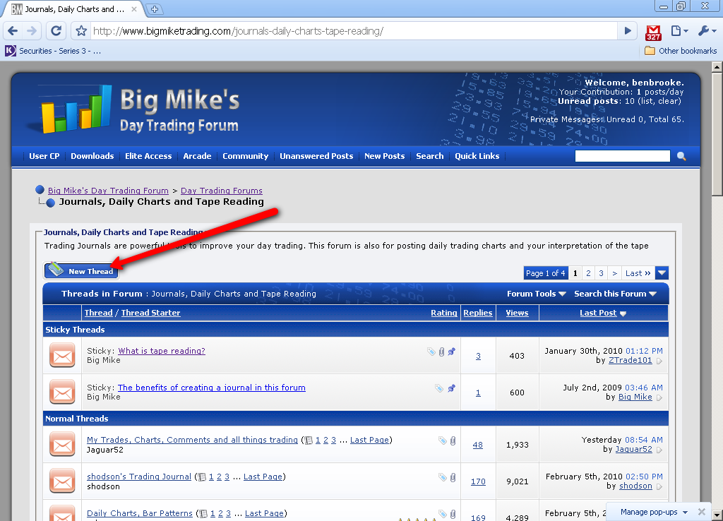Bookmark page with the star icon
This screenshot has width=723, height=521.
(x=81, y=31)
